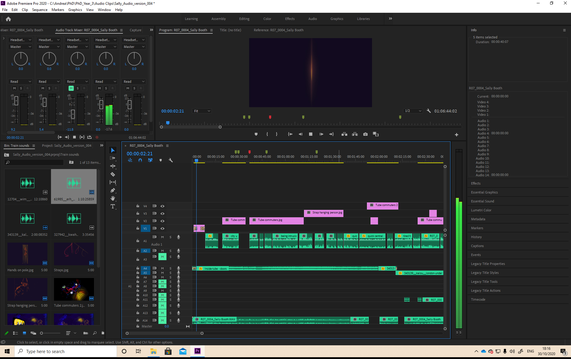Go to In point in Program monitor
Screen dimensions: 571x359
click(290, 134)
